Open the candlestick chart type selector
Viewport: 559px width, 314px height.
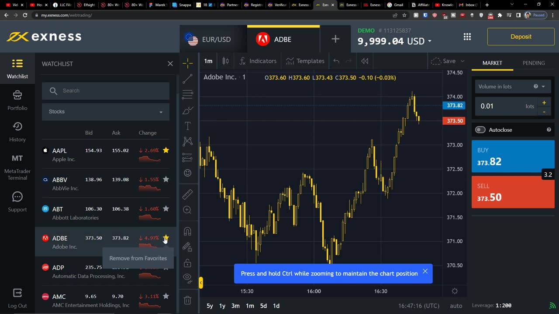click(x=225, y=61)
